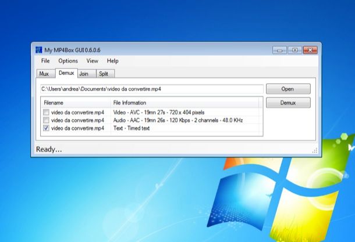Uncheck the Text Timed text checkbox
The width and height of the screenshot is (355, 242).
tap(46, 128)
